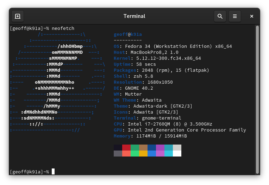Screen dimensions: 269x185
Task: Click the white color block in bottom row
Action: [x=177, y=153]
